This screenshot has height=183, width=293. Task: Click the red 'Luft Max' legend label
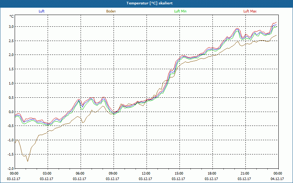click(250, 11)
